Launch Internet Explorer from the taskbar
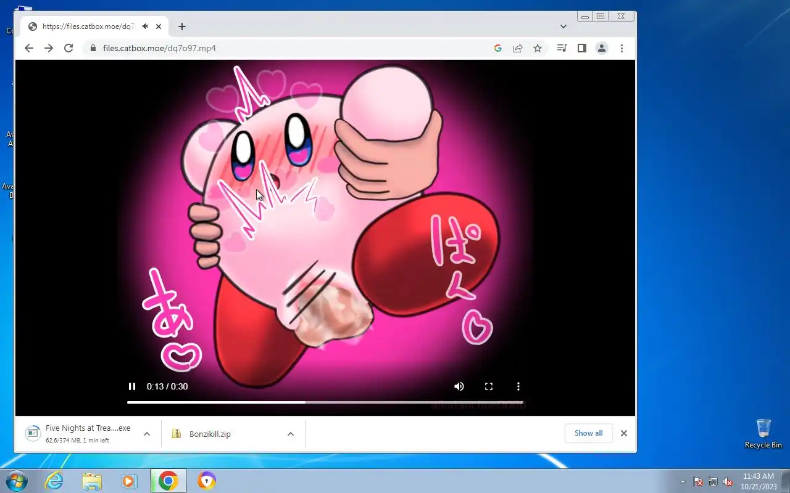The width and height of the screenshot is (790, 493). point(54,481)
